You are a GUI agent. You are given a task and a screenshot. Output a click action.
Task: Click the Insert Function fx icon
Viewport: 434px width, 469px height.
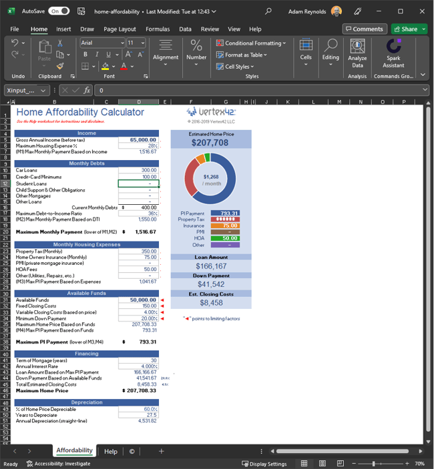[x=87, y=90]
